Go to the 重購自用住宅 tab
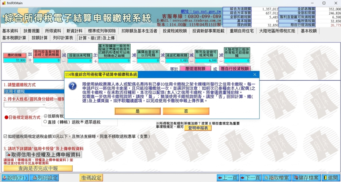The image size is (341, 182). (x=242, y=31)
